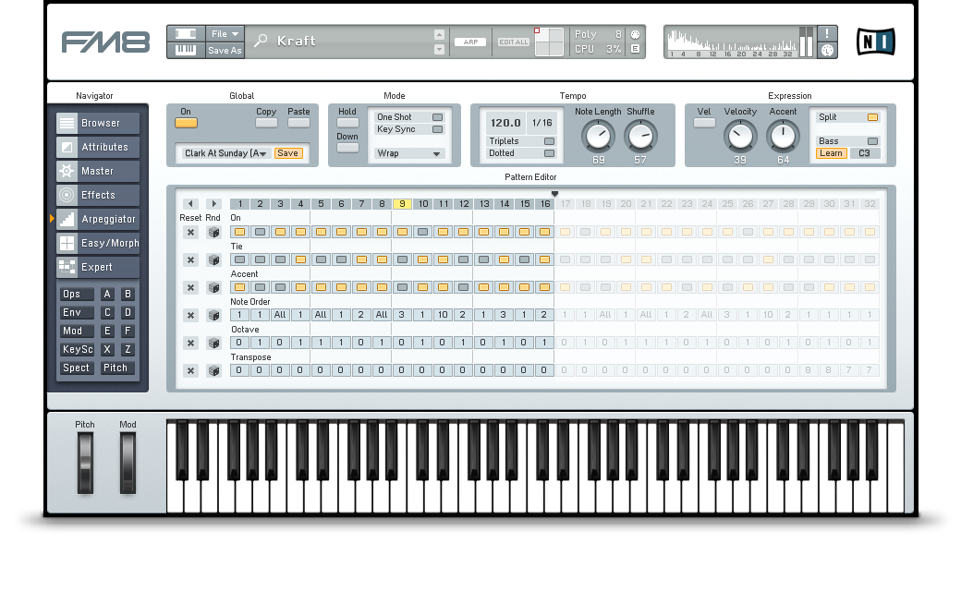Click the Accent knob
This screenshot has width=961, height=591.
click(x=783, y=136)
